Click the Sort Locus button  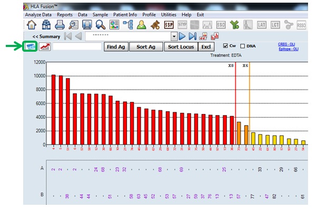pyautogui.click(x=181, y=47)
